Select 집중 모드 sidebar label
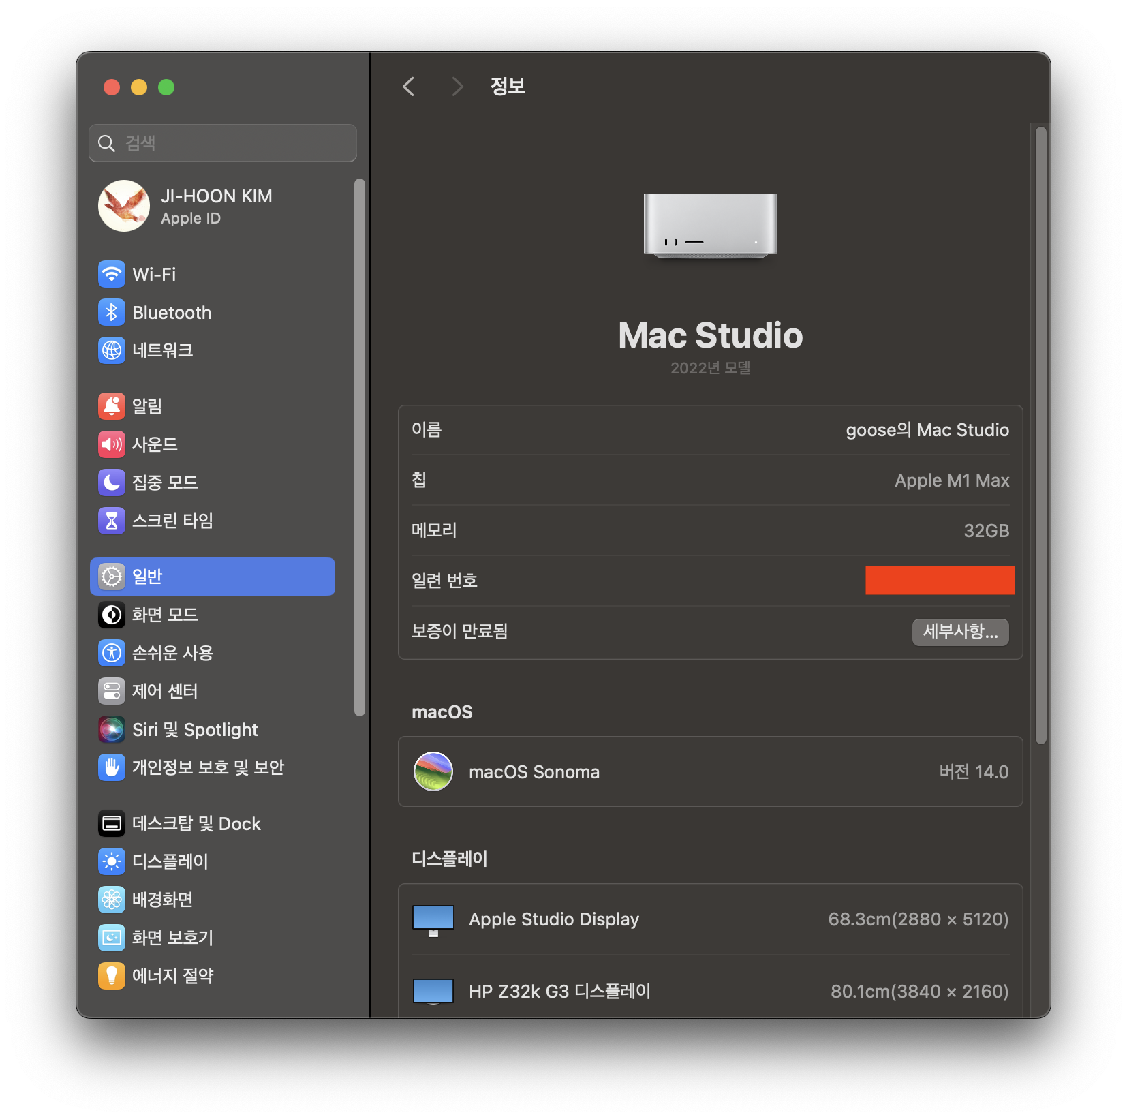1127x1119 pixels. 165,482
